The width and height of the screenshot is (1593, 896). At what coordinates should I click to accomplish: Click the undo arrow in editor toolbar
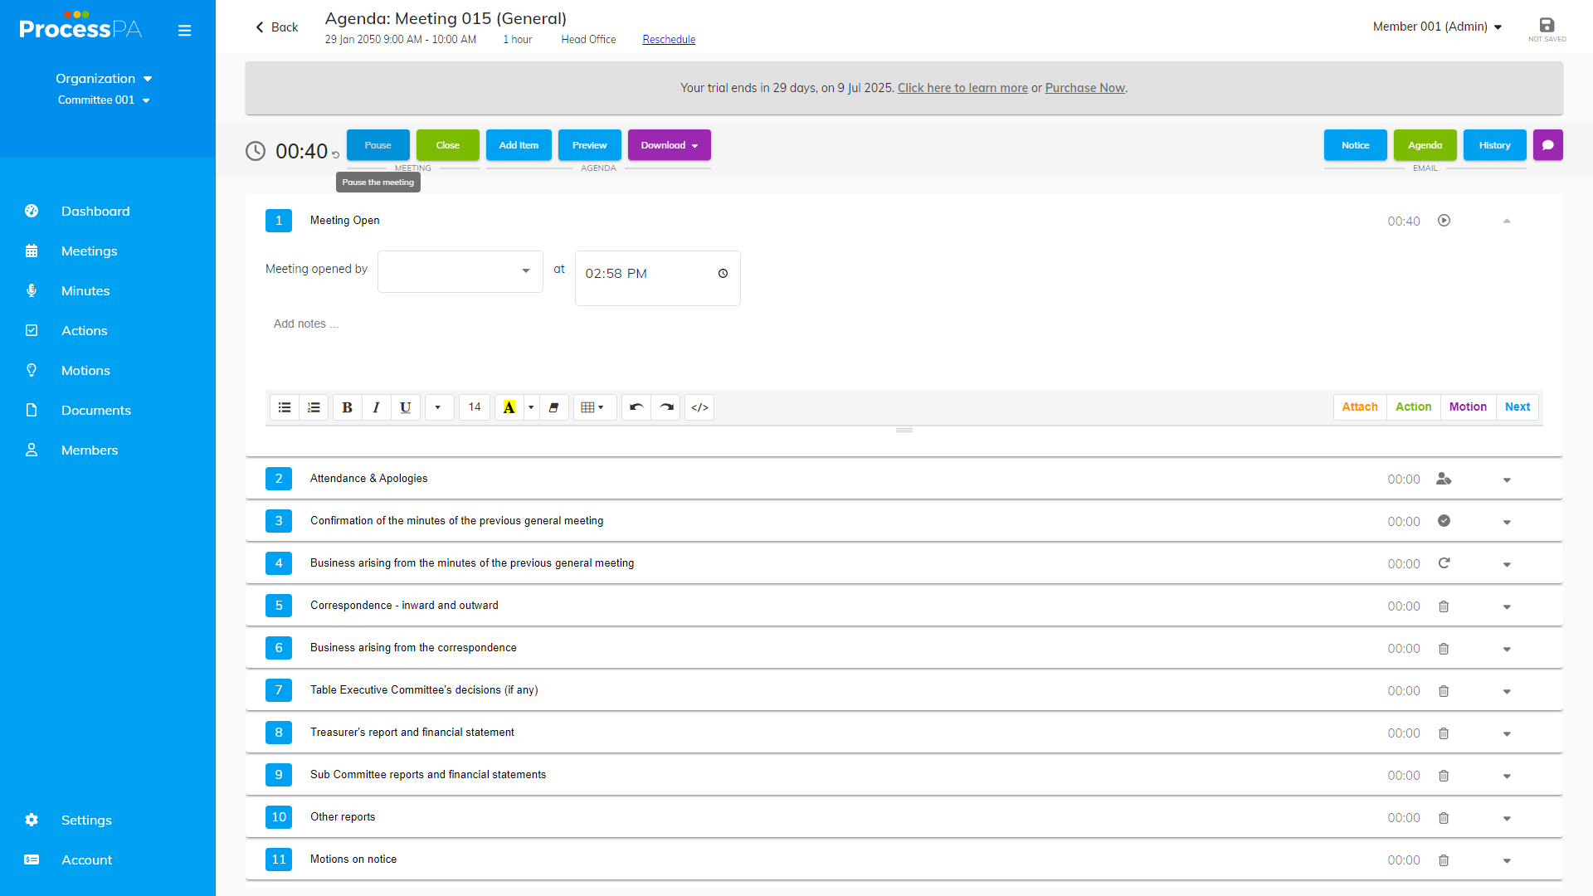[x=636, y=407]
